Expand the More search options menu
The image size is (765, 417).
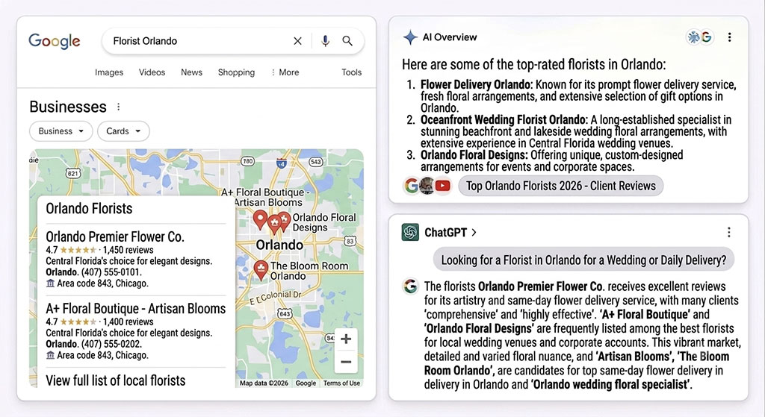pyautogui.click(x=285, y=72)
